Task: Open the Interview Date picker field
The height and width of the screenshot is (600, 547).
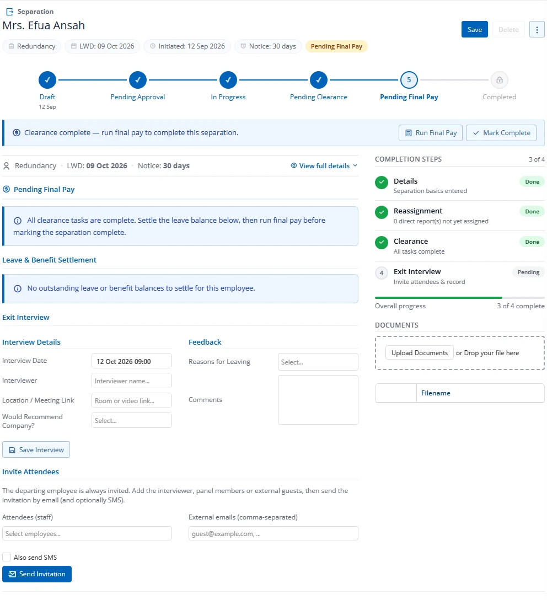Action: pos(132,361)
